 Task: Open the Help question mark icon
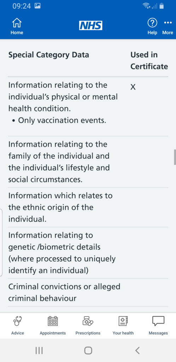(x=152, y=23)
